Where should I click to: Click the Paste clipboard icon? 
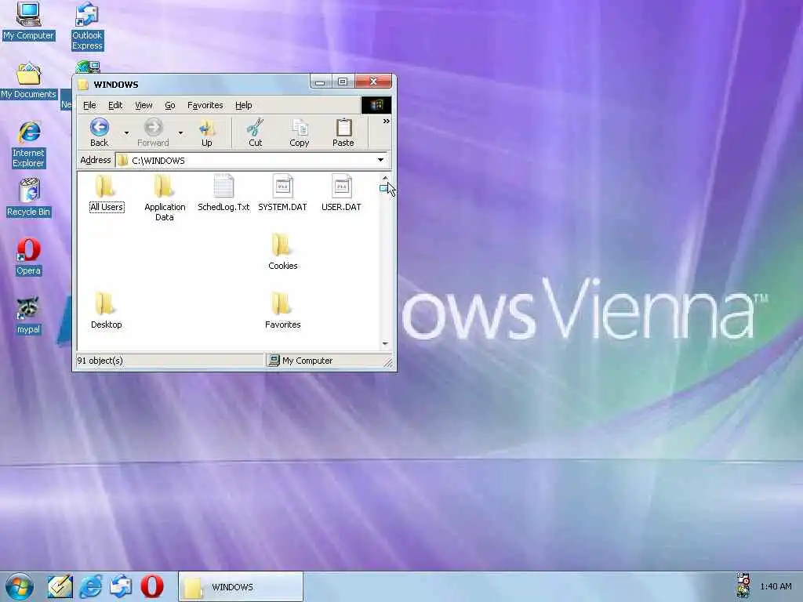click(343, 132)
